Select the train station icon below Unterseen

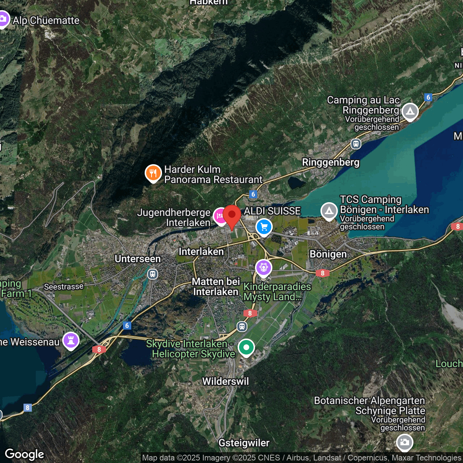(153, 274)
